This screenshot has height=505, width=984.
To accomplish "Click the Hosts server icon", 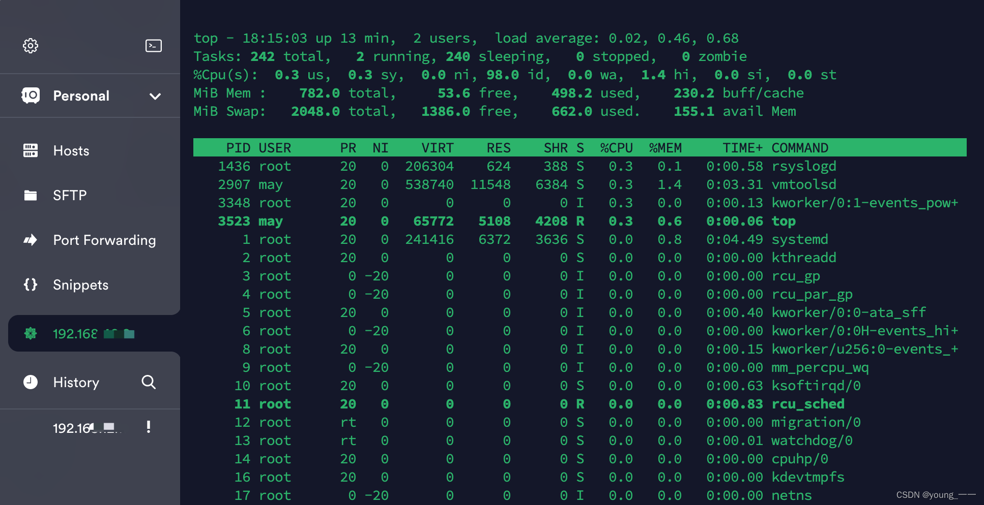I will [x=31, y=150].
